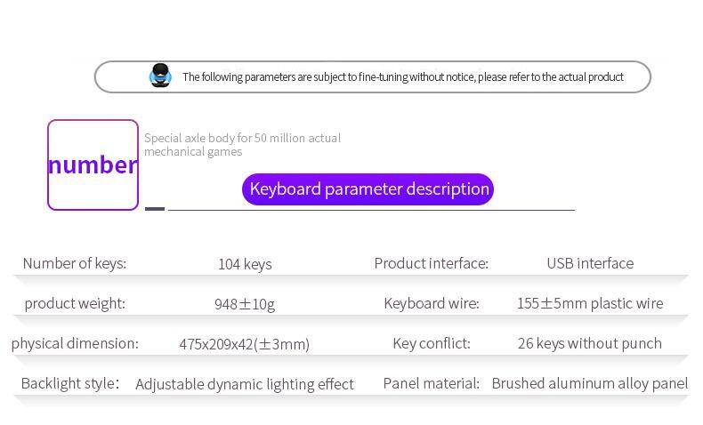Select the purple-bordered "number" box
The height and width of the screenshot is (425, 703).
coord(93,165)
